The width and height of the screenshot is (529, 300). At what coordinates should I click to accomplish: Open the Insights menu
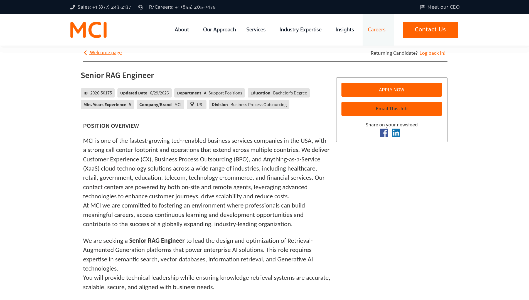tap(345, 30)
